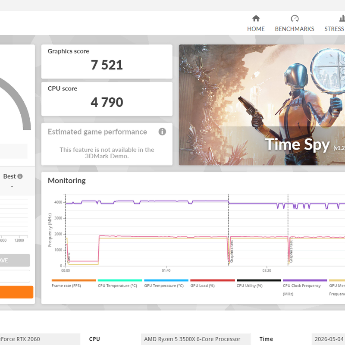The image size is (345, 345).
Task: Click the Monitoring section heading
Action: (67, 181)
